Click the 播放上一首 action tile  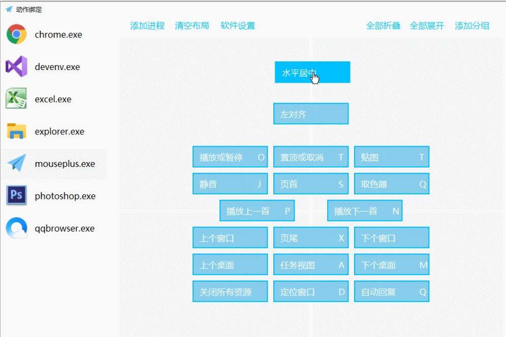pos(257,211)
